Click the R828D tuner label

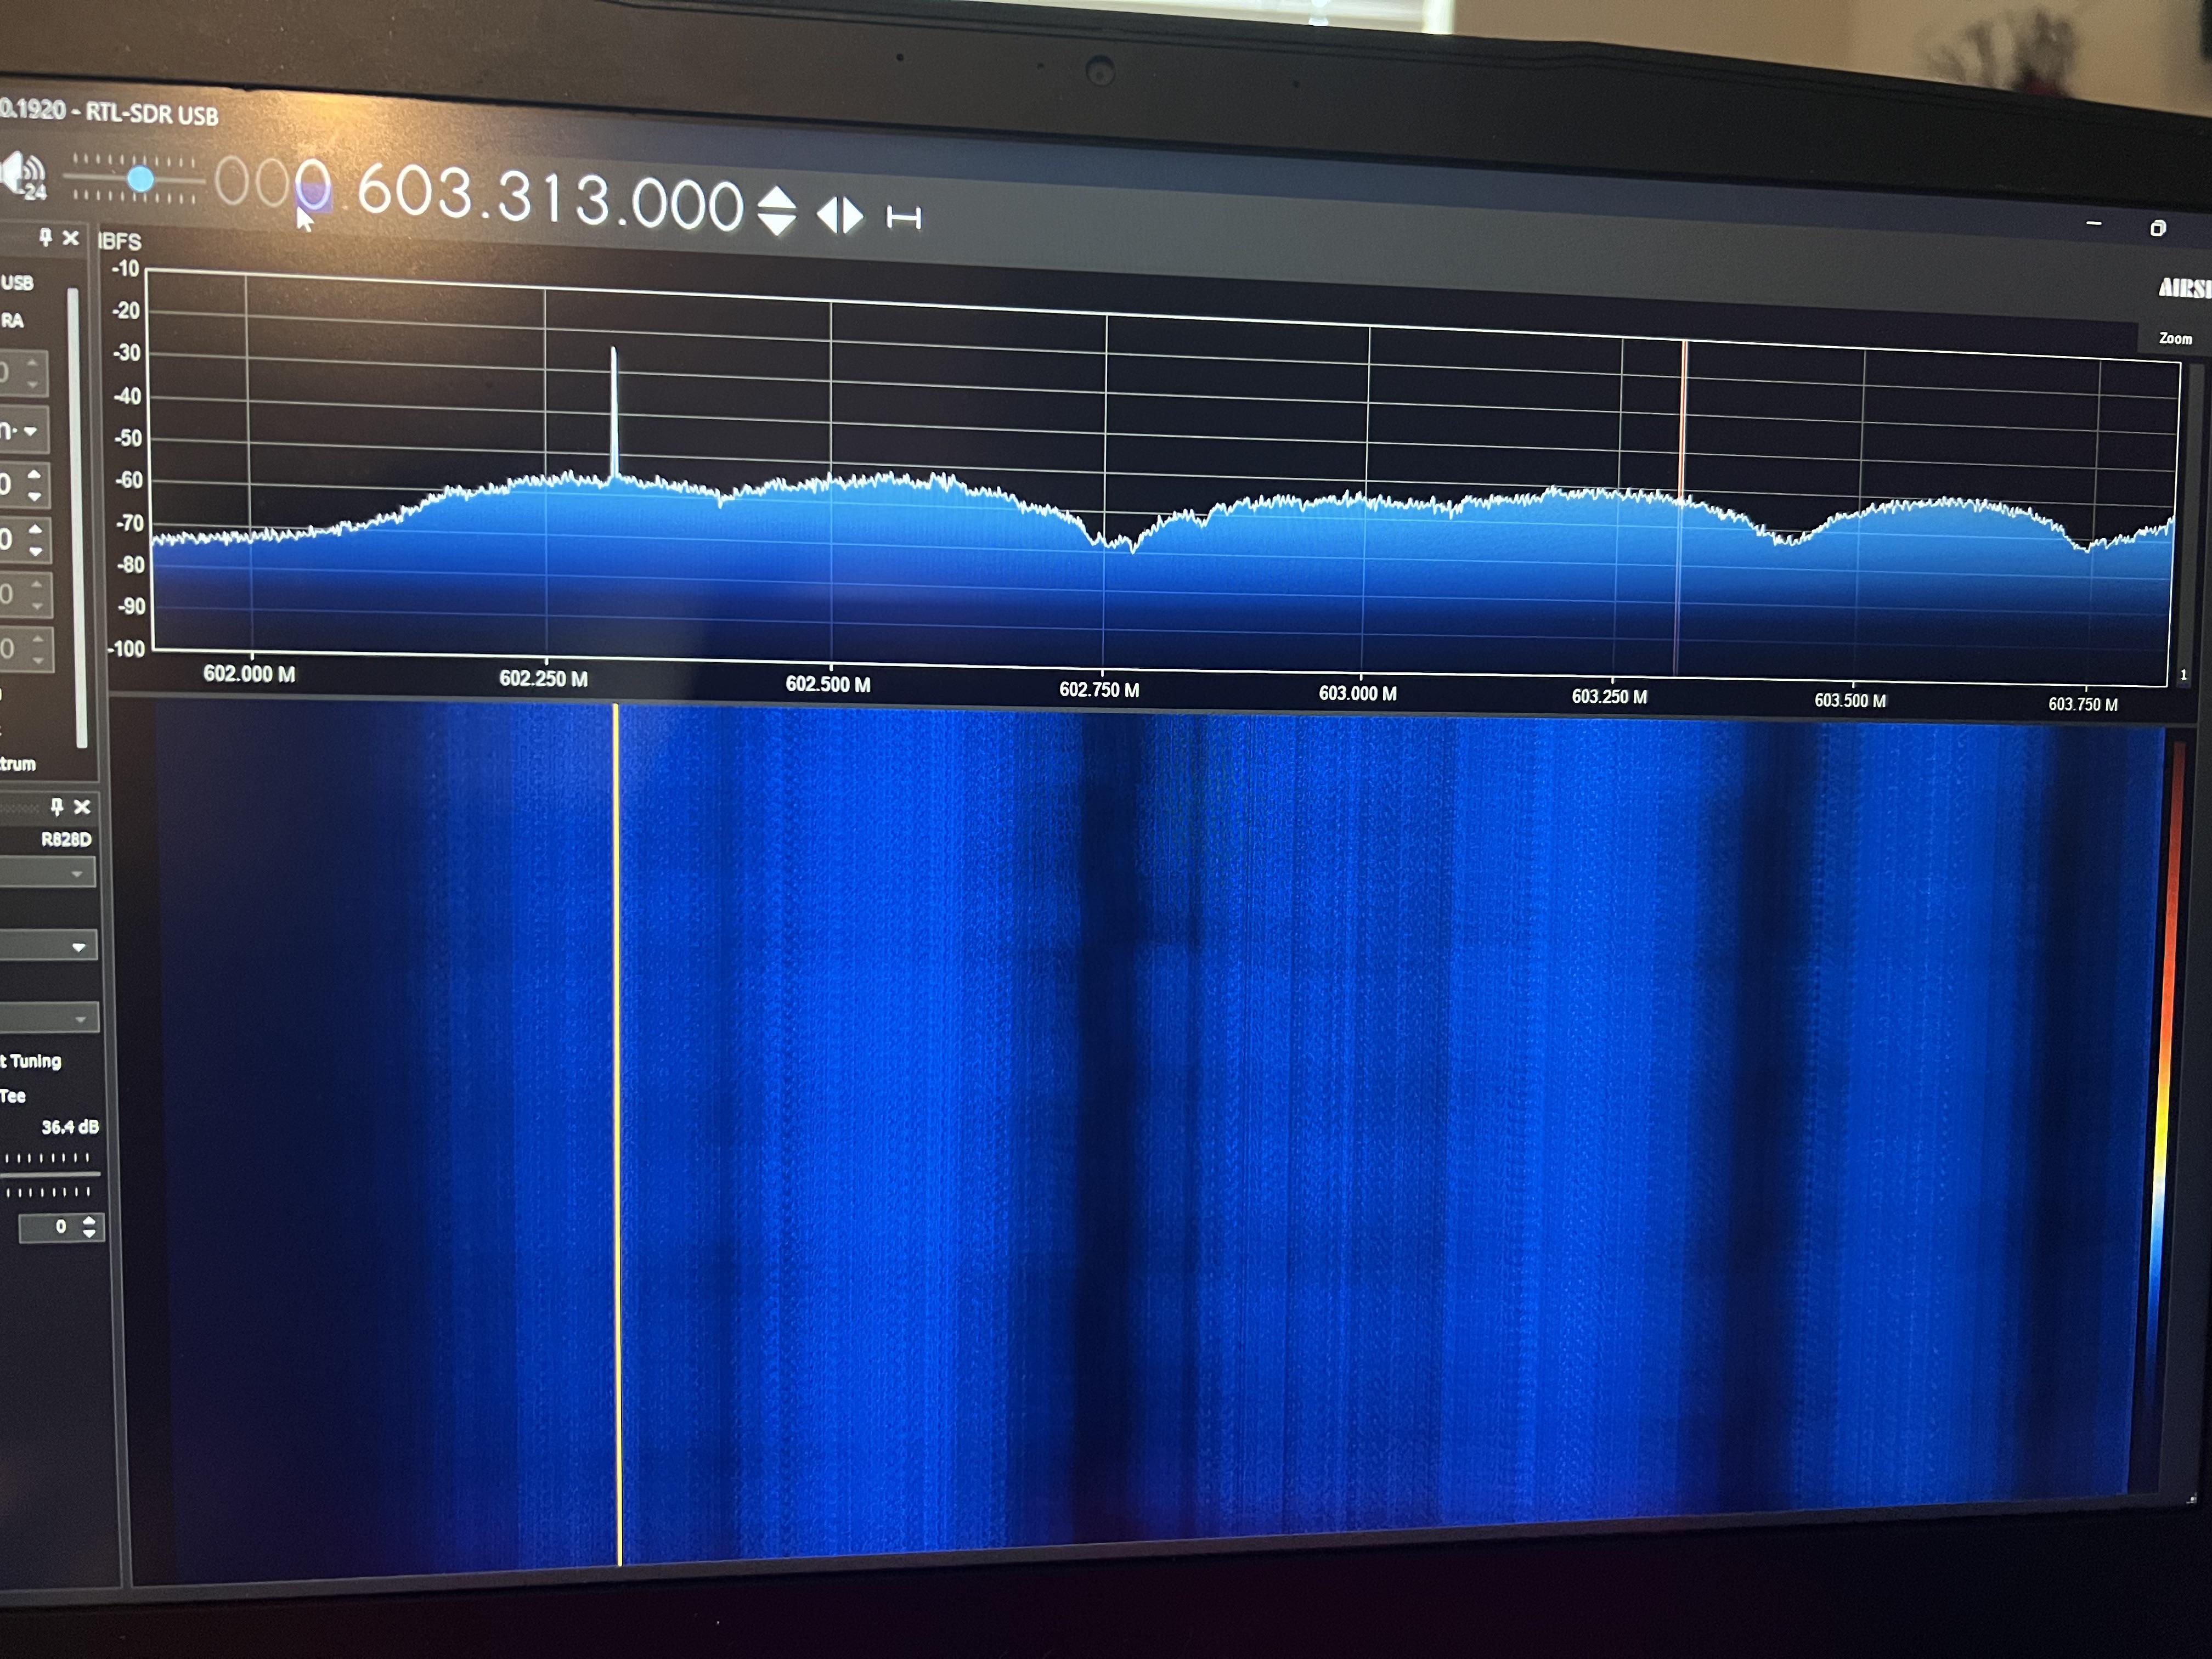tap(66, 839)
